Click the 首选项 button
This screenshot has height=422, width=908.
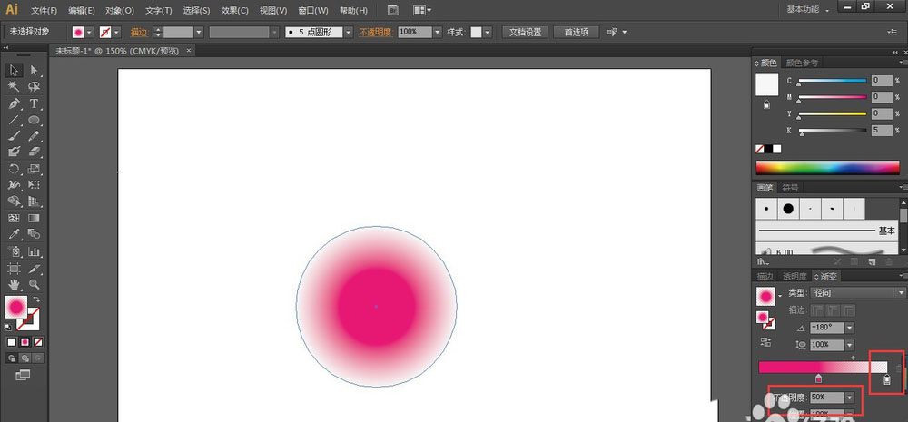576,32
